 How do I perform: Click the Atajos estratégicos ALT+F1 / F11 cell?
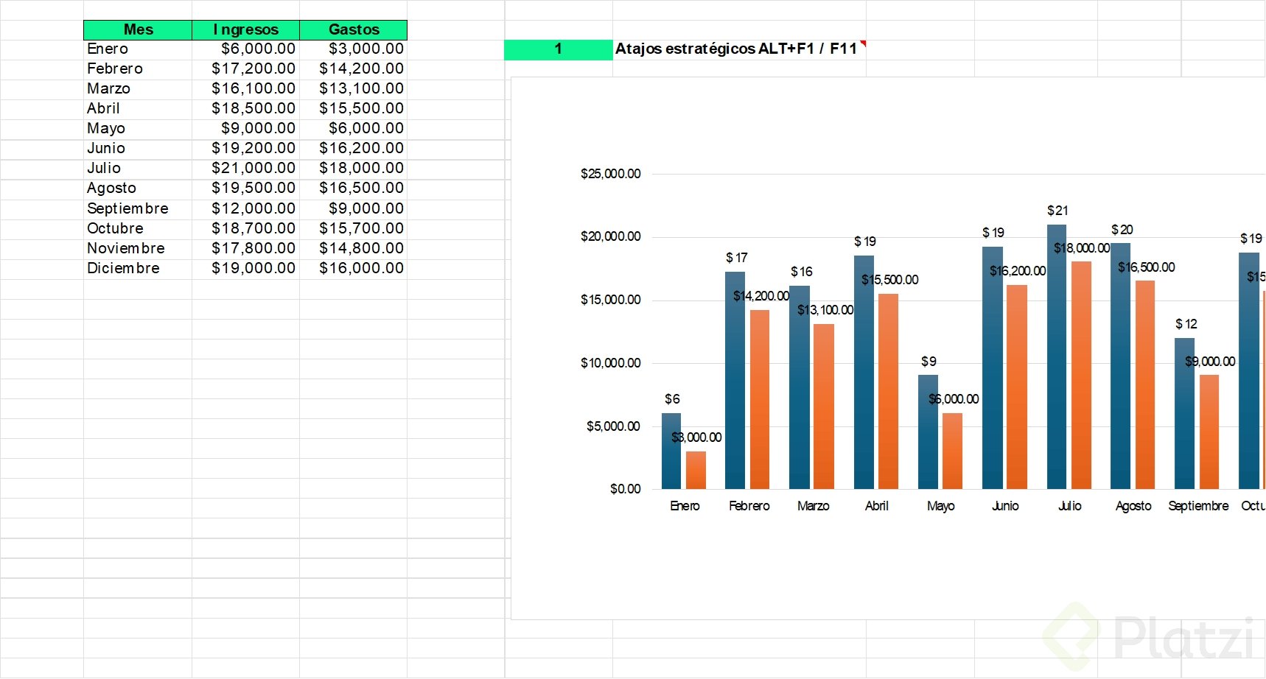point(739,49)
